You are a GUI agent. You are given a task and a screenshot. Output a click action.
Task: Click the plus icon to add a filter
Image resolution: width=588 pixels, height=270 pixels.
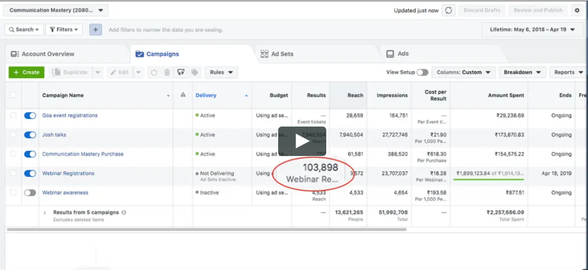96,29
